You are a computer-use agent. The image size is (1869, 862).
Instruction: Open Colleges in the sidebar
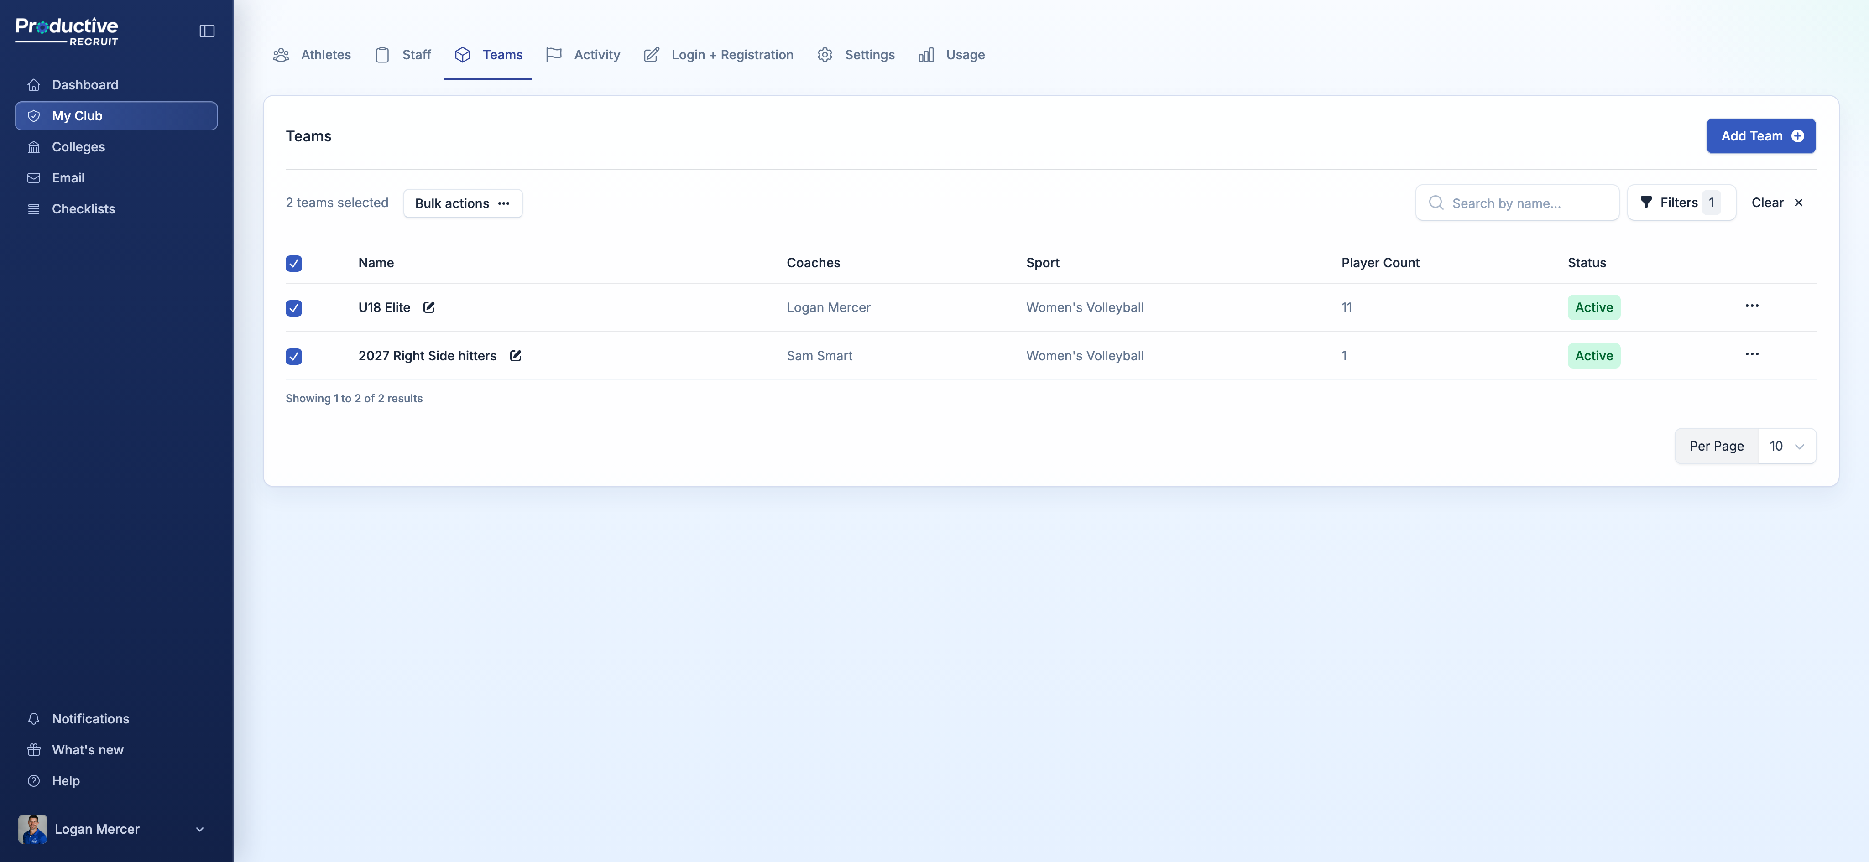116,147
